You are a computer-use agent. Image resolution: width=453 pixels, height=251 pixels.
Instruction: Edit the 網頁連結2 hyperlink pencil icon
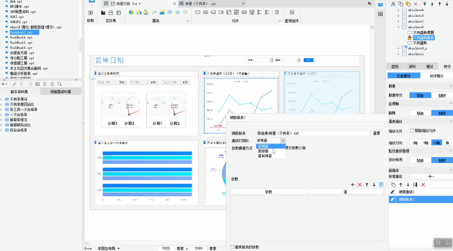[x=393, y=192]
